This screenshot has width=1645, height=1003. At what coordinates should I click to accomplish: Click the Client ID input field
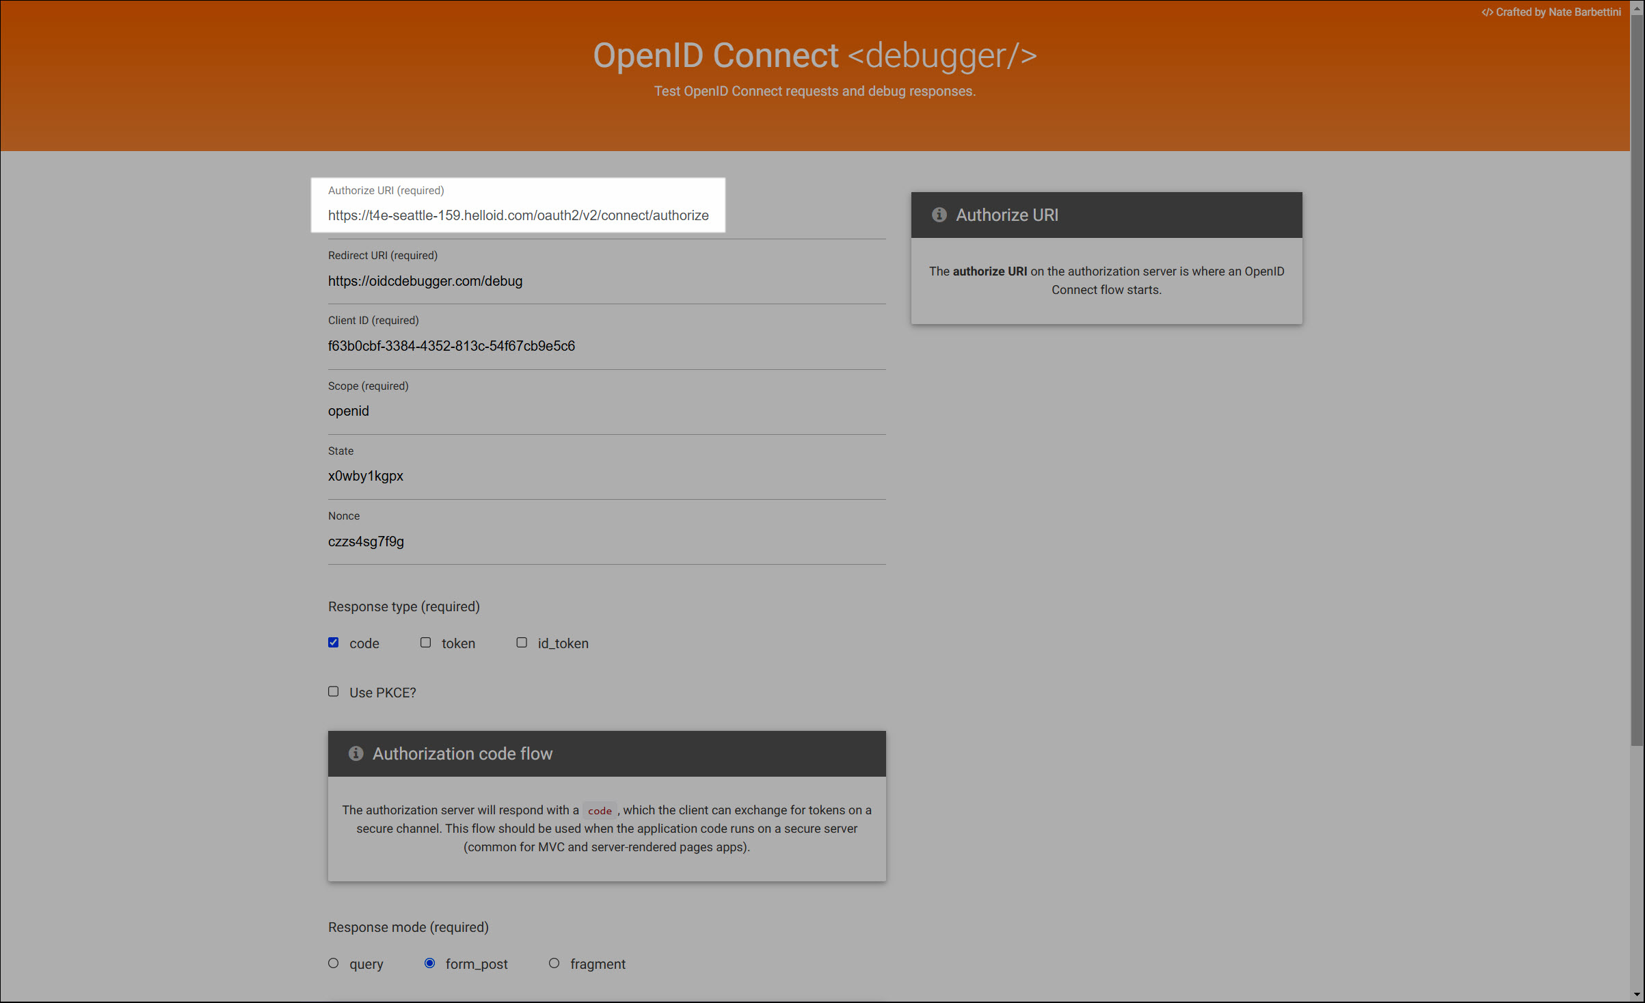coord(606,346)
